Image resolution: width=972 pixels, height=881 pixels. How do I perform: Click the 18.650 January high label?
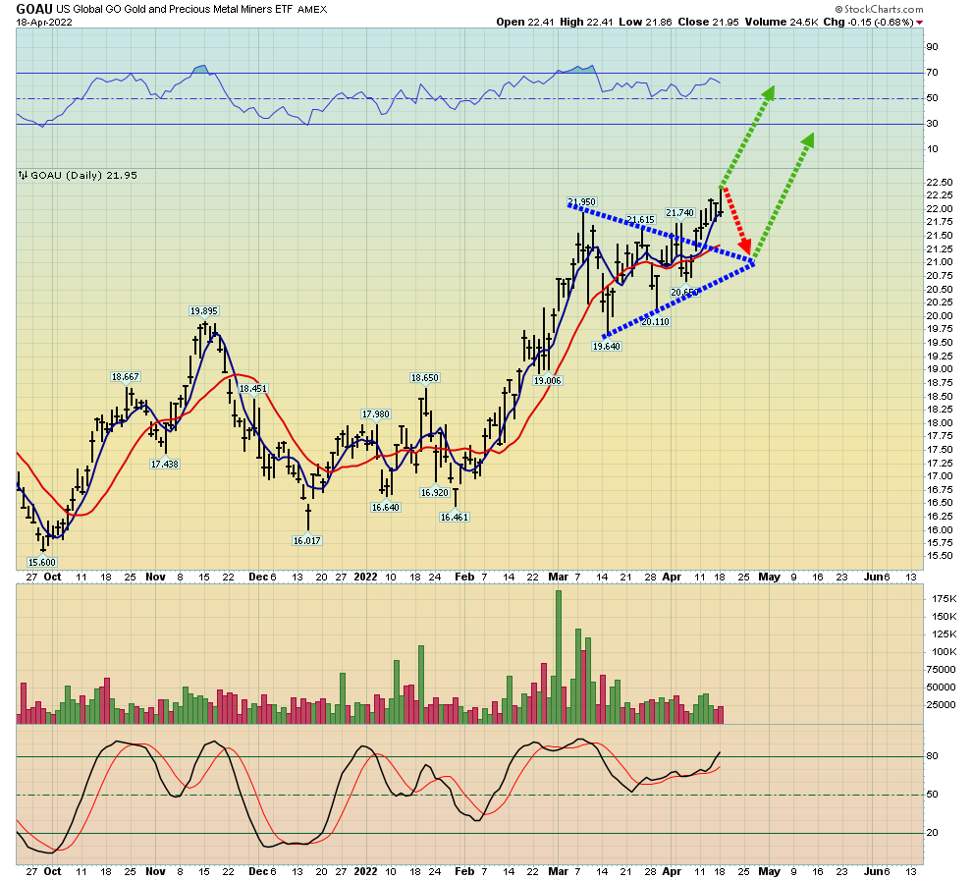[x=424, y=377]
